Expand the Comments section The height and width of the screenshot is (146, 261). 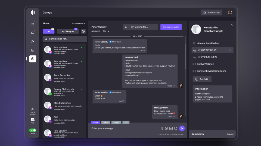coord(230,134)
